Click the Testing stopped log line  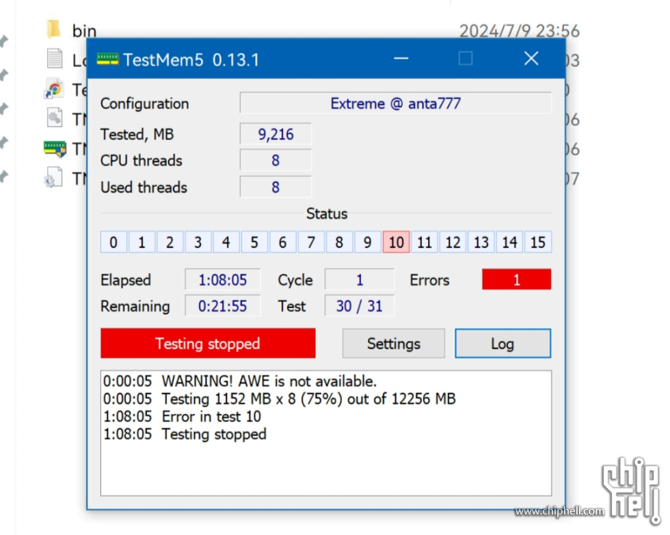[x=185, y=434]
